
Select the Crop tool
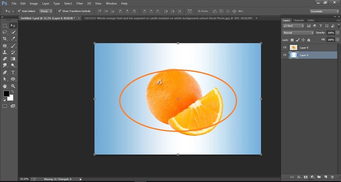pyautogui.click(x=5, y=39)
